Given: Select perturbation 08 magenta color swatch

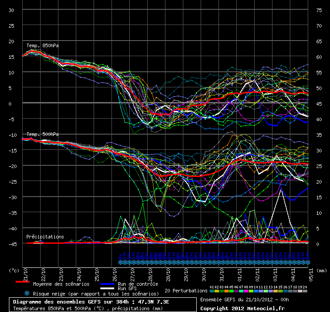Looking at the screenshot, I should click(246, 291).
